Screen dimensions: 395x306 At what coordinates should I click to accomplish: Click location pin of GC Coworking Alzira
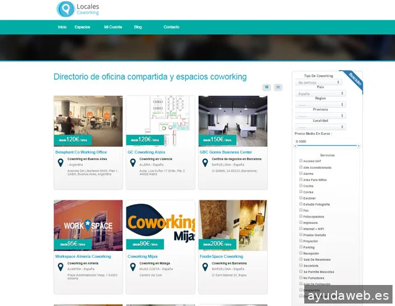[x=133, y=163]
